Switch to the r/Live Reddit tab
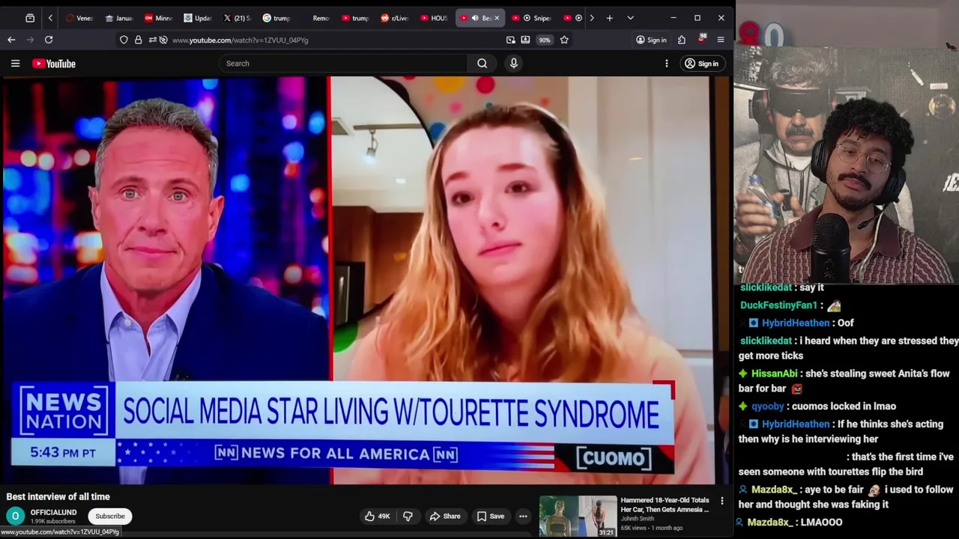The image size is (959, 539). pyautogui.click(x=395, y=18)
